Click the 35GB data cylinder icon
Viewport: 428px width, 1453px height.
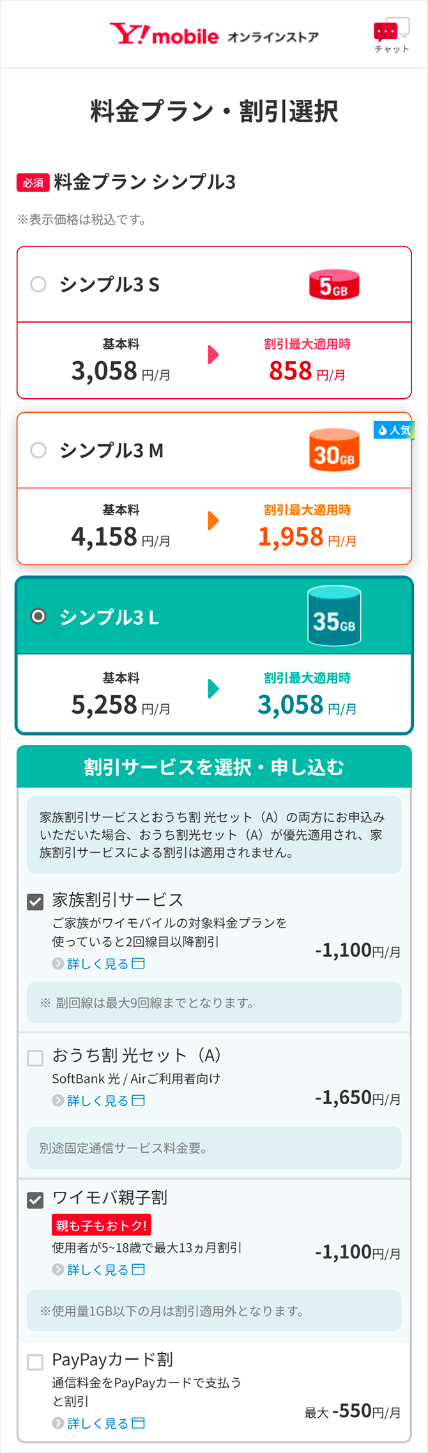(x=334, y=617)
